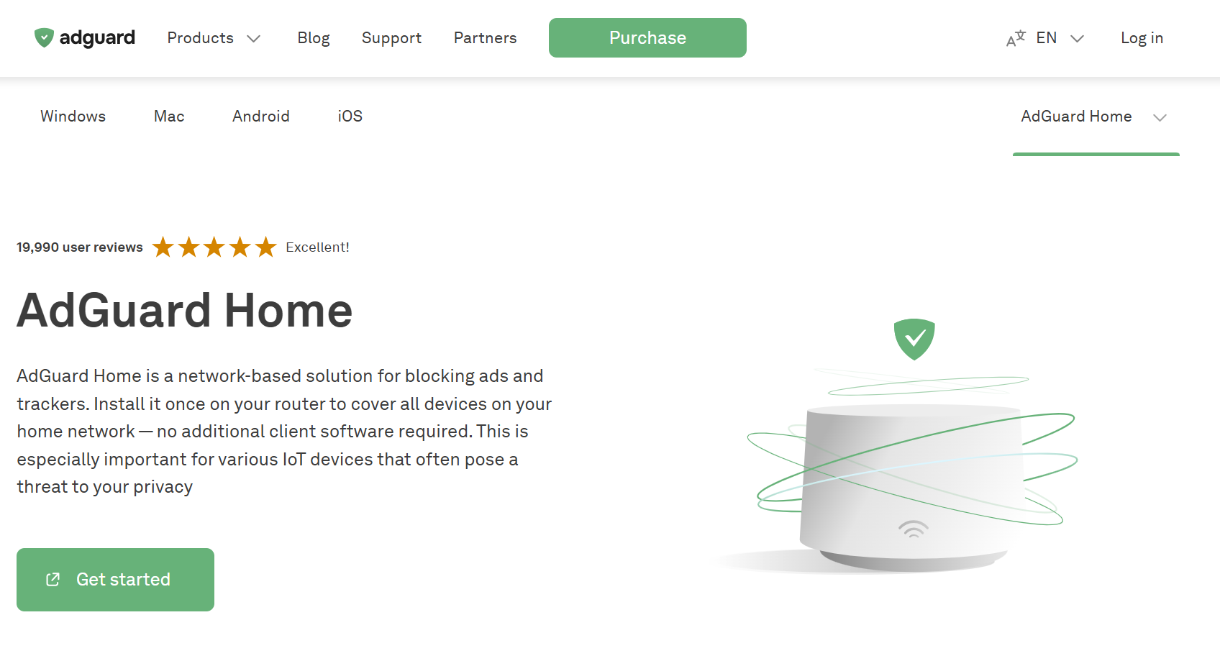Switch to the iOS platform tab
Viewport: 1220px width, 656px height.
349,116
